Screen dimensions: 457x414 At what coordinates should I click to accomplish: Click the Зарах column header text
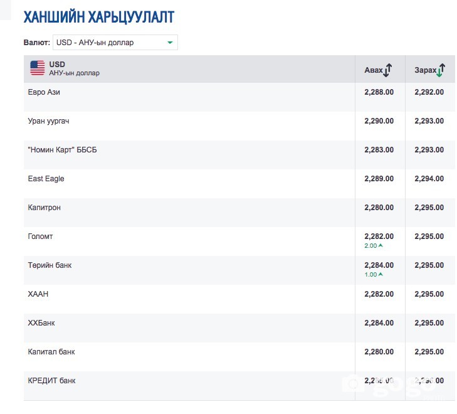tap(425, 70)
